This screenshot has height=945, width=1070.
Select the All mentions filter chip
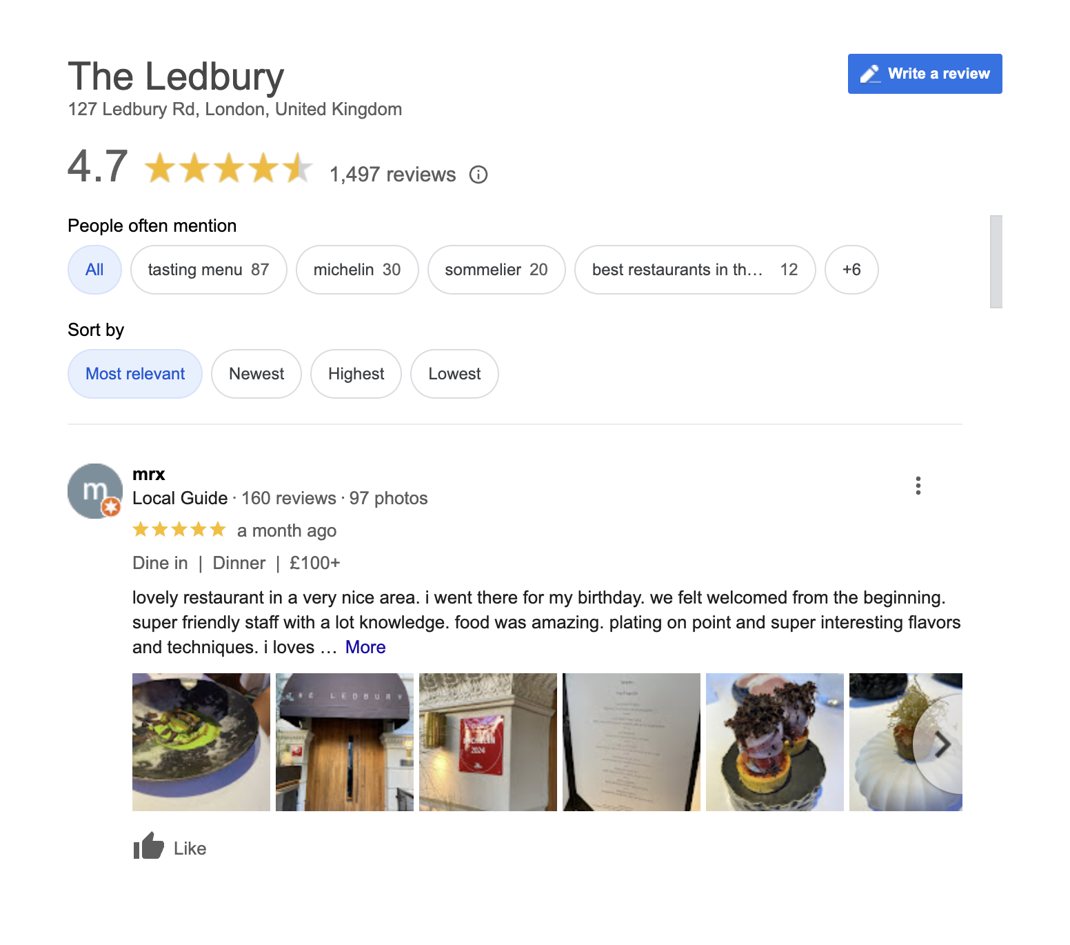pyautogui.click(x=94, y=270)
